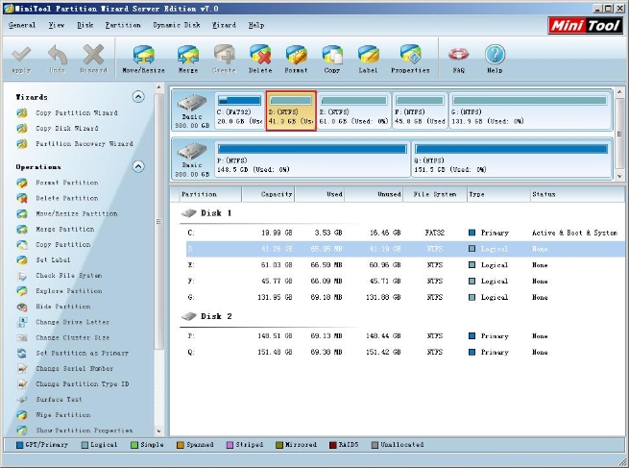Click Set Label operation icon
This screenshot has width=629, height=468.
[22, 260]
